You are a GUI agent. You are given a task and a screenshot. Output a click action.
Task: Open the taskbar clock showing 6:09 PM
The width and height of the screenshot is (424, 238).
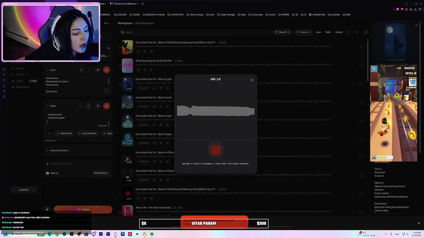point(417,234)
